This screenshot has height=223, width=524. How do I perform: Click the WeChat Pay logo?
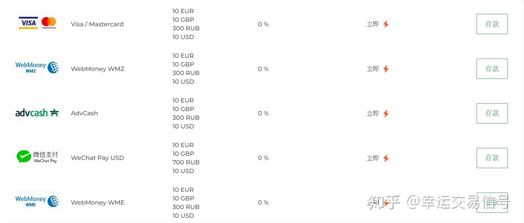pos(37,157)
